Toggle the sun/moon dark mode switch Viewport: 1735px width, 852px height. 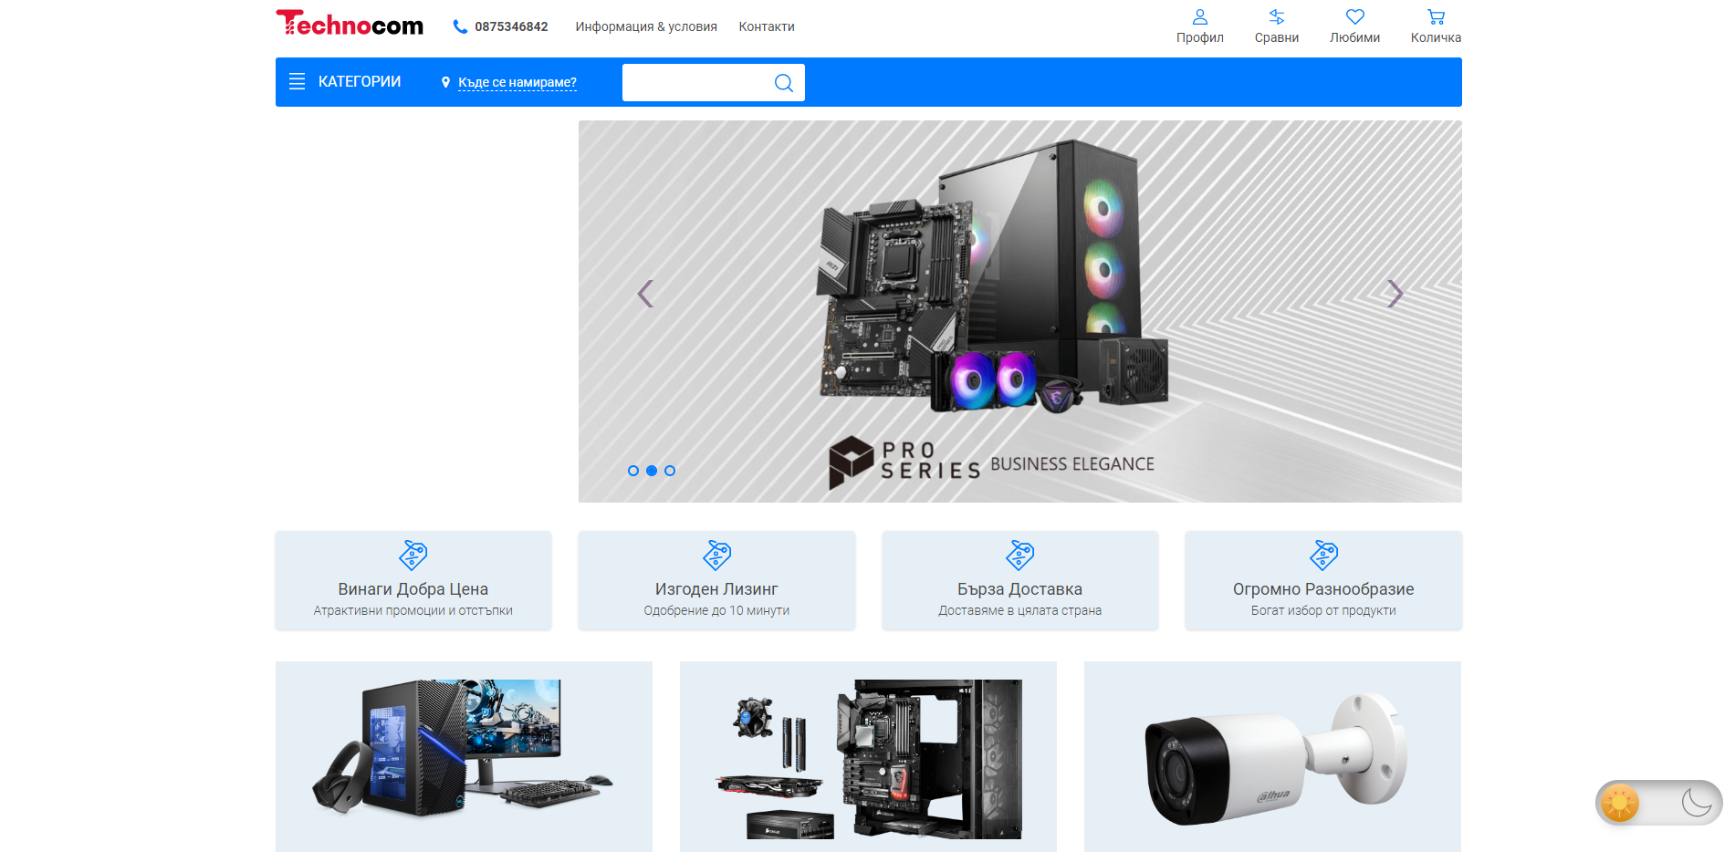[x=1658, y=803]
